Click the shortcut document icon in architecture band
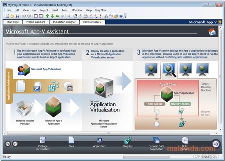 (x=38, y=87)
